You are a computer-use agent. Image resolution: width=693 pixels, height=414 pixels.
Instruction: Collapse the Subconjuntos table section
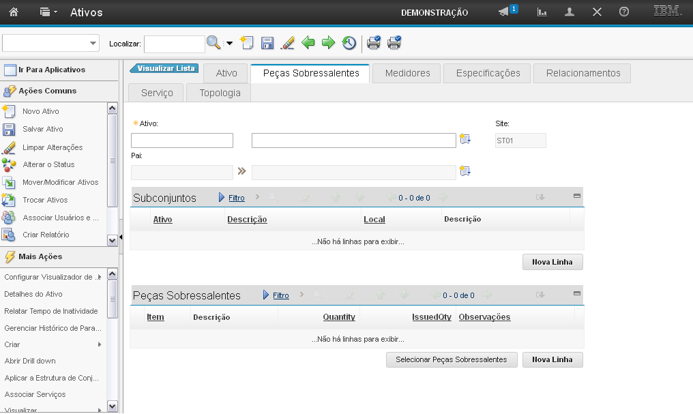point(576,196)
